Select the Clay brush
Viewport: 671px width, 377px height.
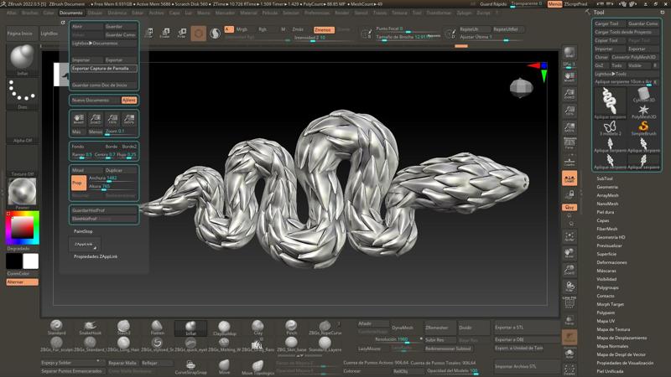pyautogui.click(x=257, y=328)
